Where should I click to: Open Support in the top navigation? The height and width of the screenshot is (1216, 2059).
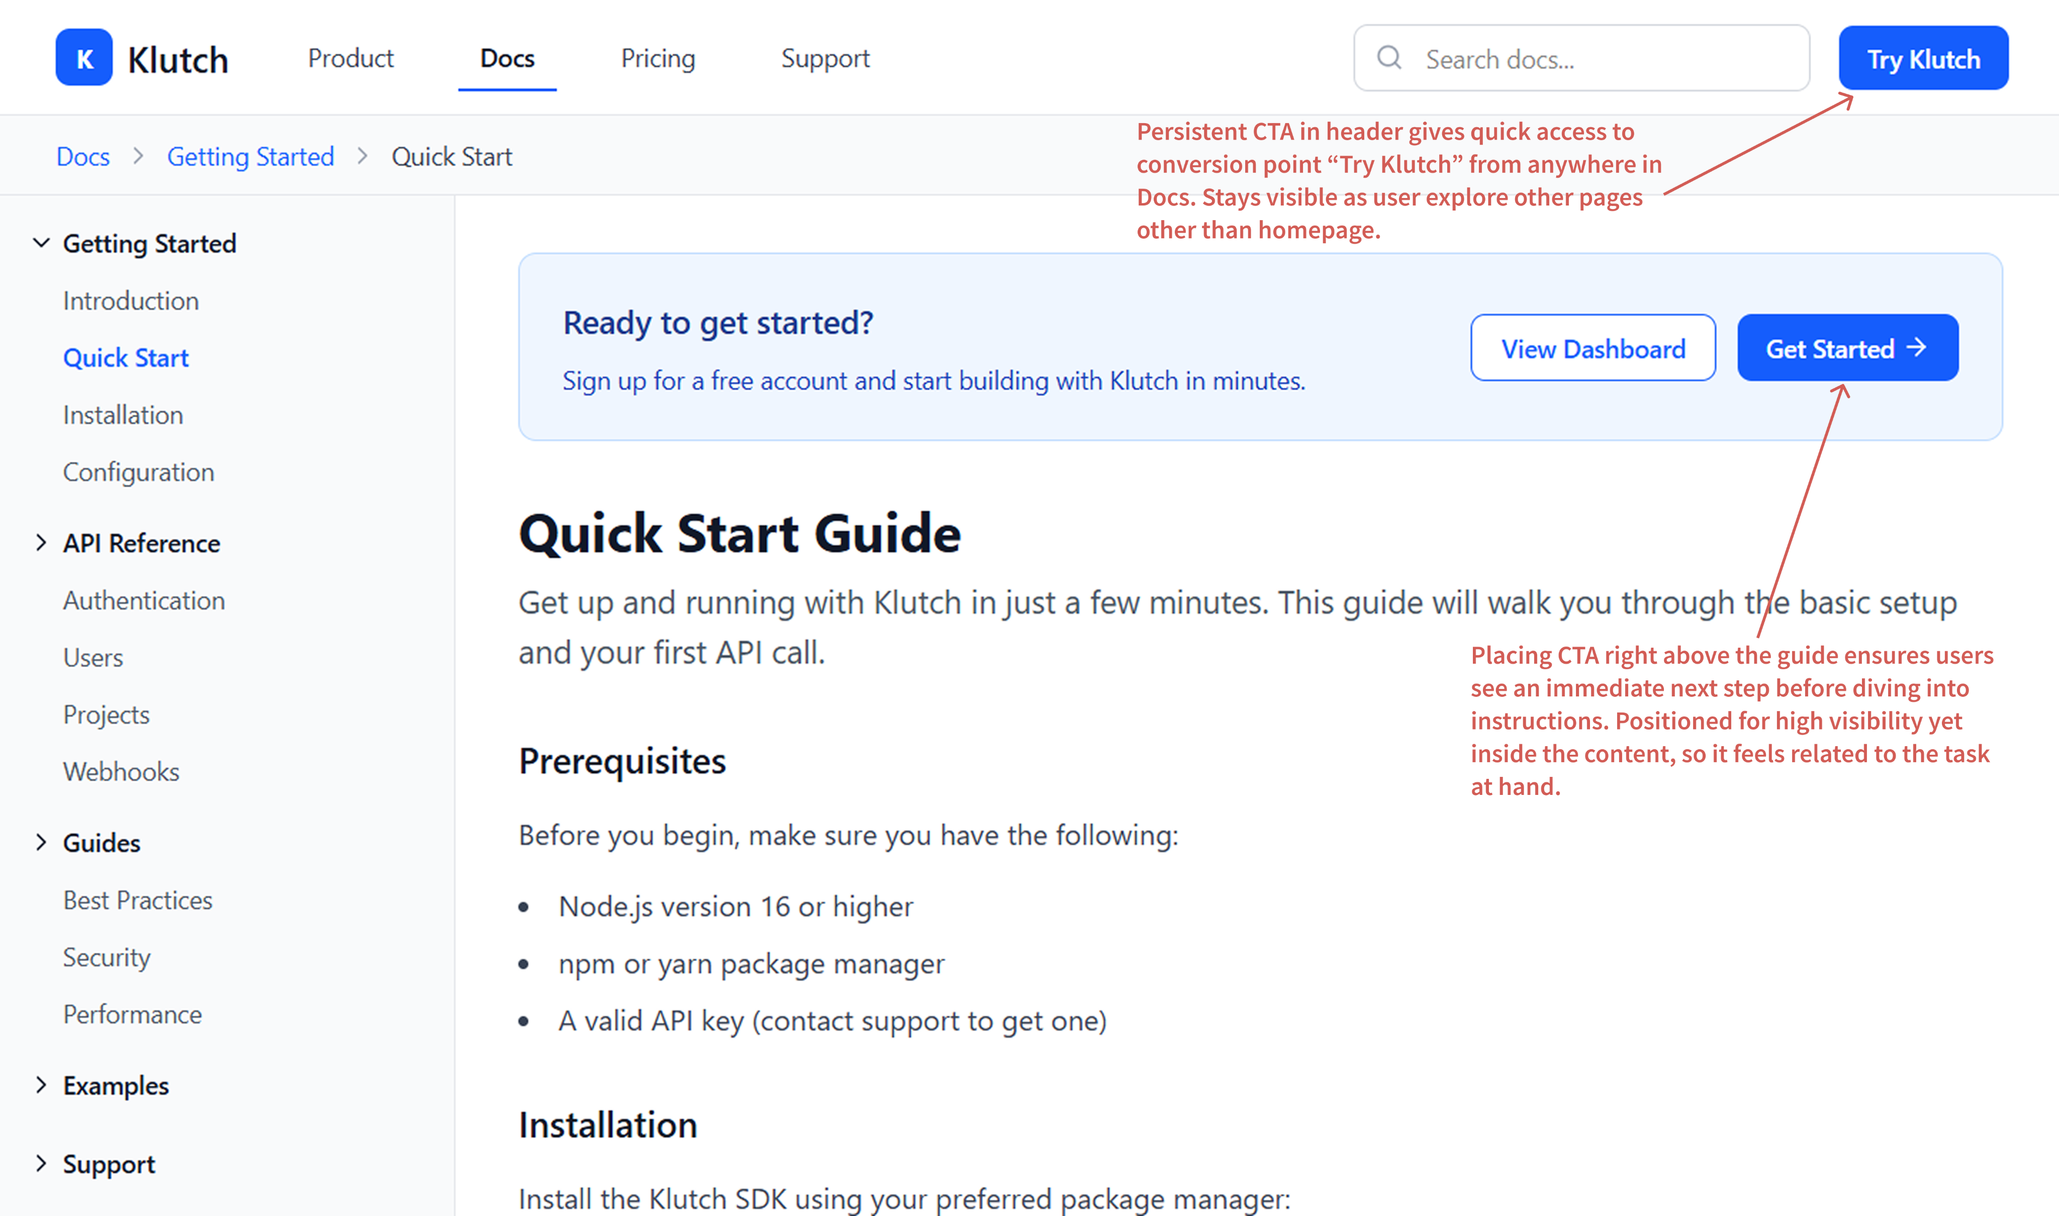(825, 58)
